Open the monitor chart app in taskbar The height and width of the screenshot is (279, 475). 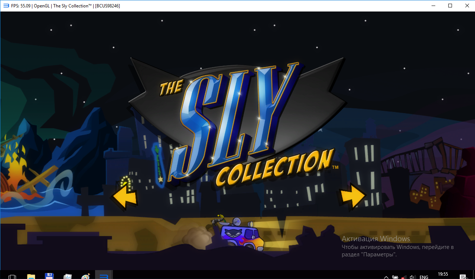point(67,276)
